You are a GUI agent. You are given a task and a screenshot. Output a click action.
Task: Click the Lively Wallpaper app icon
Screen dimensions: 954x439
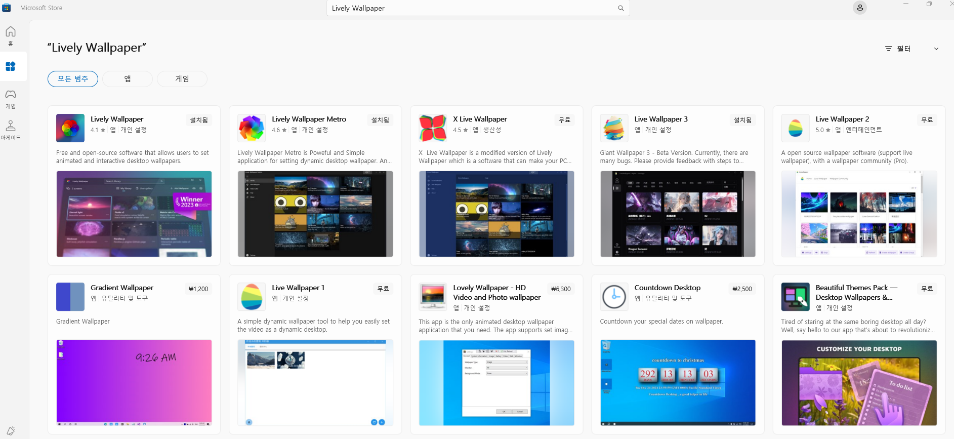pyautogui.click(x=70, y=128)
